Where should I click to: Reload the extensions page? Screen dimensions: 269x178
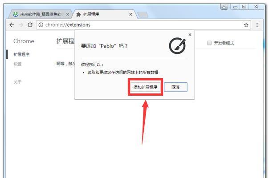(x=30, y=25)
